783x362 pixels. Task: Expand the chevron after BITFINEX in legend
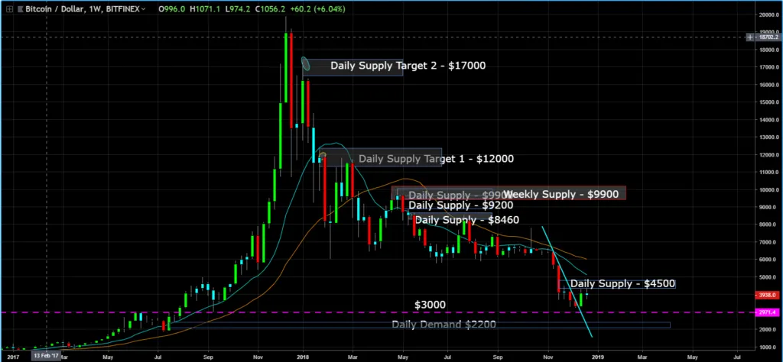click(144, 9)
